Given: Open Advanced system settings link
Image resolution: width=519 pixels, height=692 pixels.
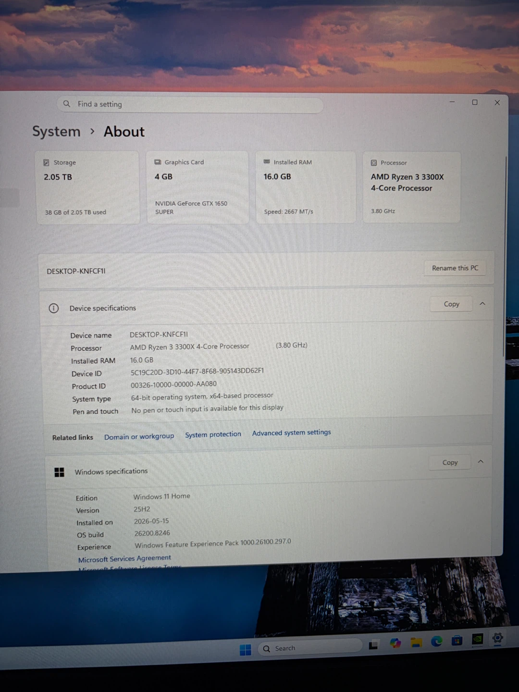Looking at the screenshot, I should (292, 432).
